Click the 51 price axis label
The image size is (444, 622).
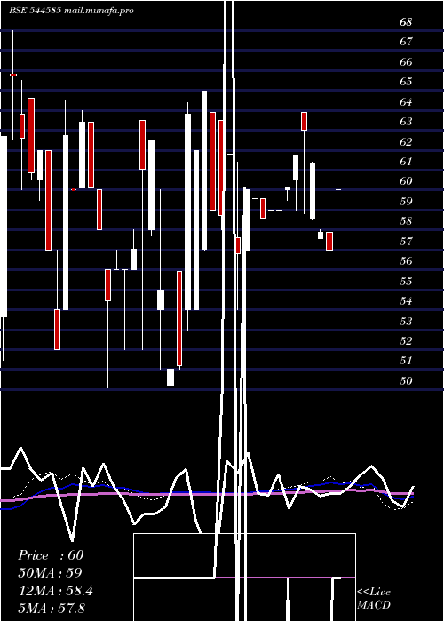tap(406, 361)
